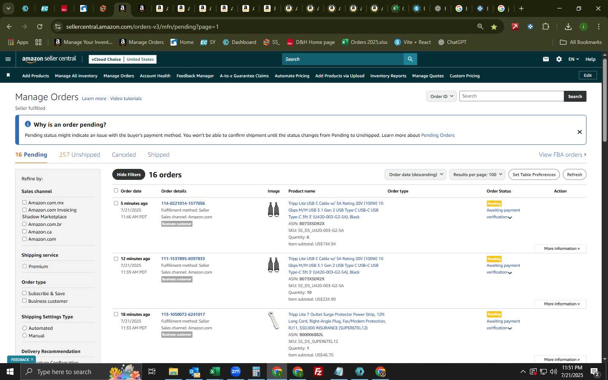Screen dimensions: 608x380
Task: Open Outlook from the taskbar
Action: [x=194, y=372]
